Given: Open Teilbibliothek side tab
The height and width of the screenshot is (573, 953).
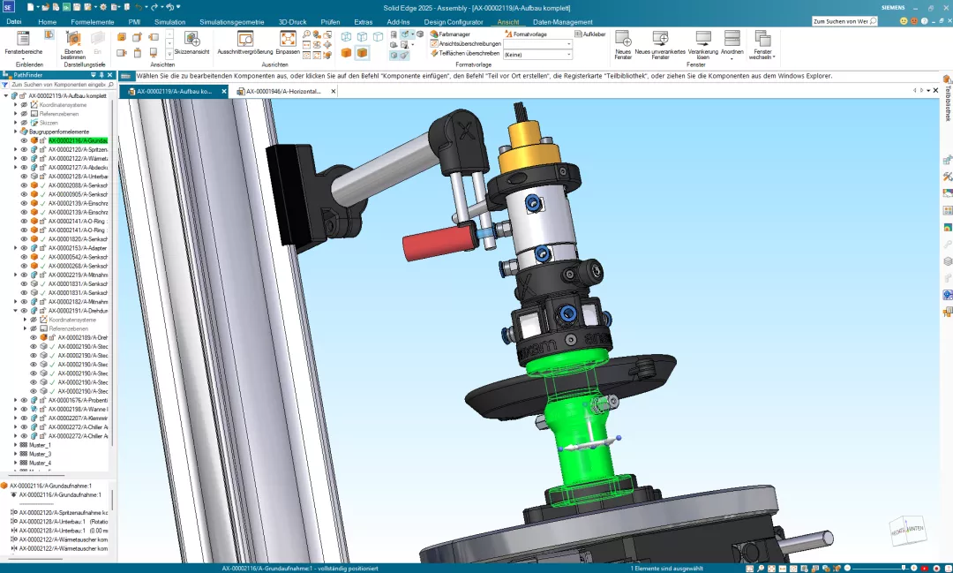Looking at the screenshot, I should 947,97.
